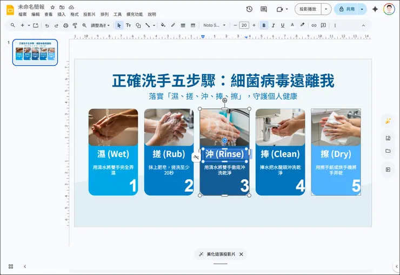Open the 投影片 menu
400x275 pixels.
click(89, 14)
